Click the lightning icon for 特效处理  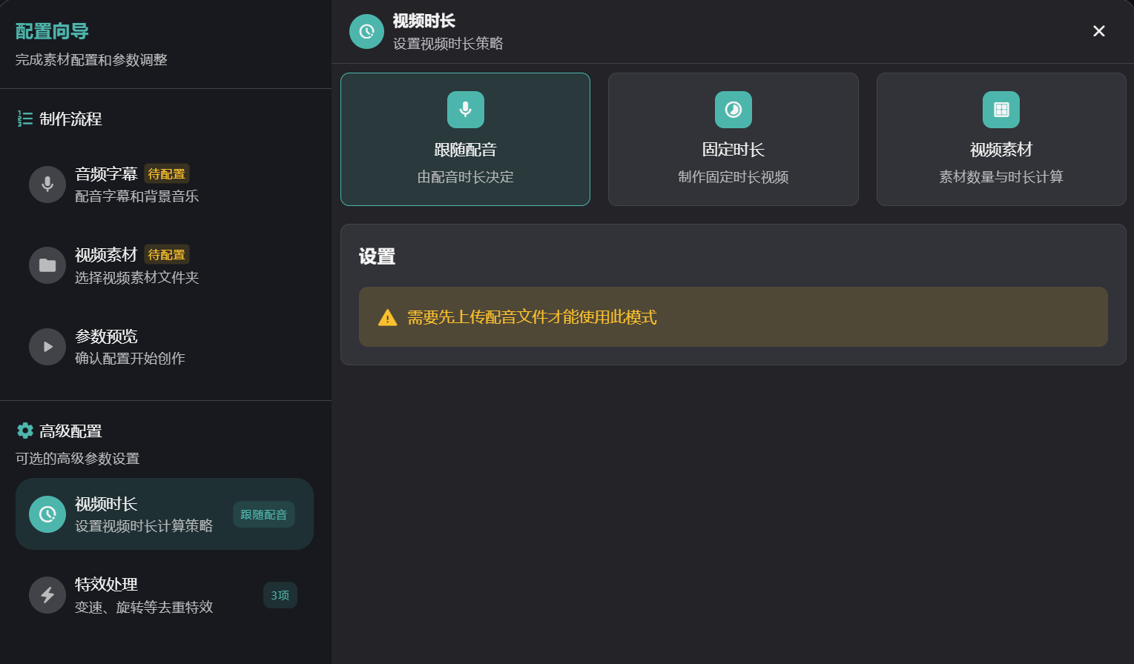click(47, 595)
